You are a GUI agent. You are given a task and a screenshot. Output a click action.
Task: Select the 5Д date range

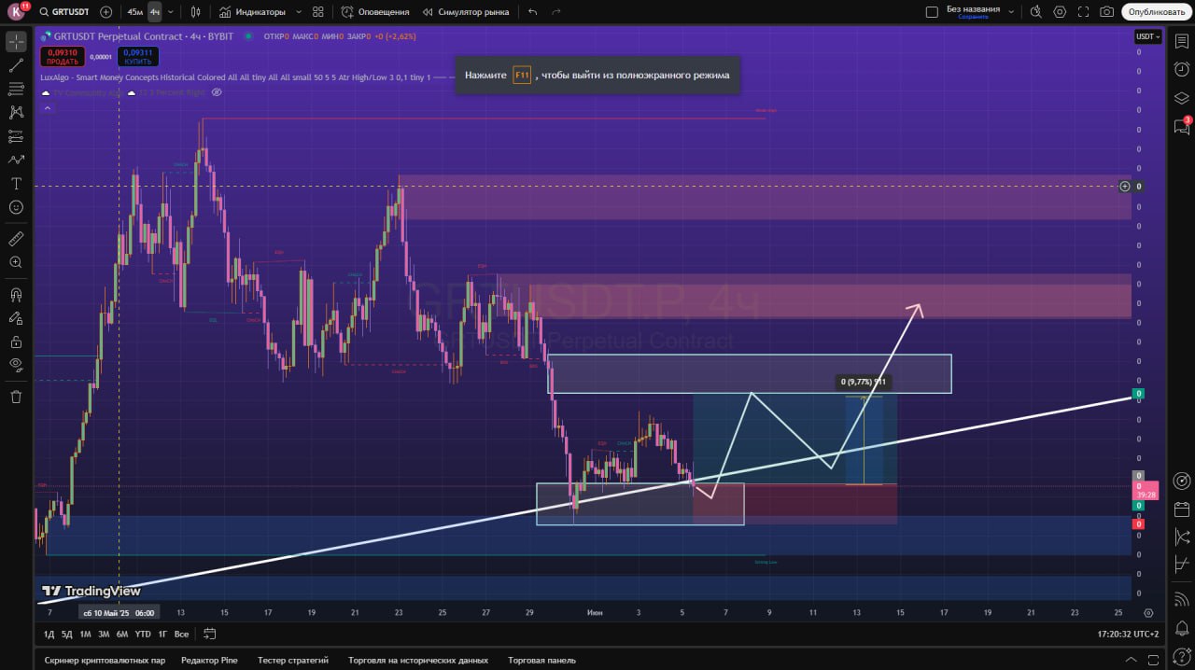[66, 635]
